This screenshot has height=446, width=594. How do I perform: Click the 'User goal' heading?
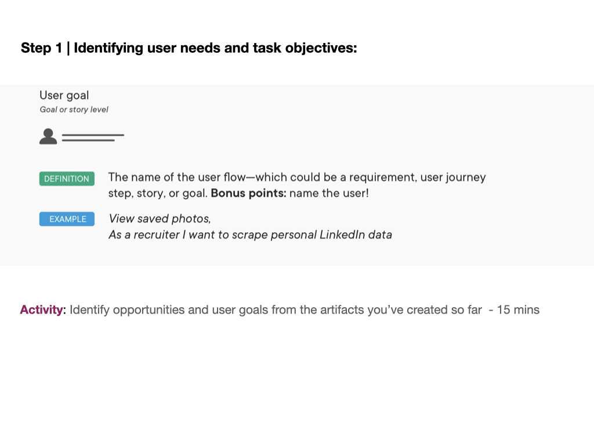(64, 95)
